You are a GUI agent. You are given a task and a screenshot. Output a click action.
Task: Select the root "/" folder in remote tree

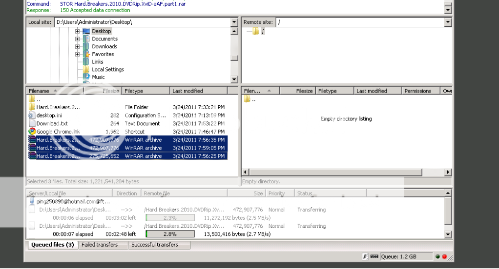pyautogui.click(x=263, y=31)
